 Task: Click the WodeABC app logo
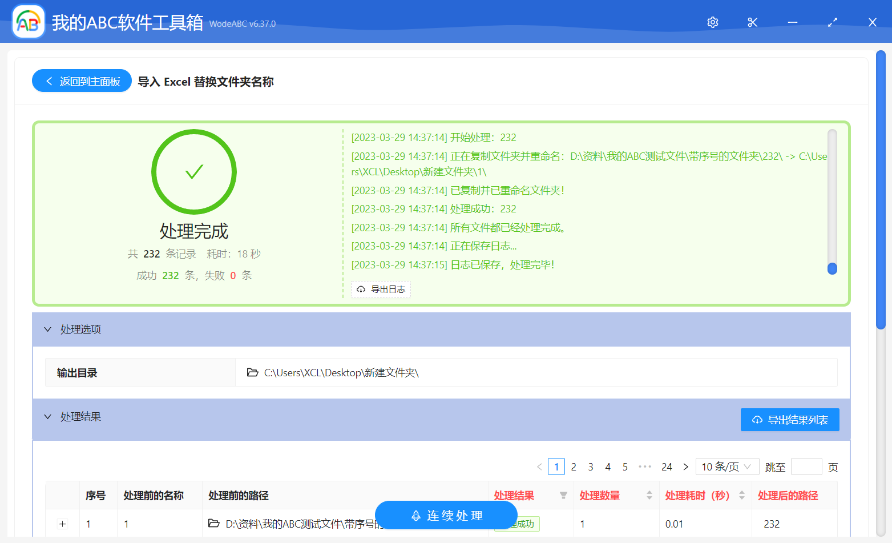click(x=29, y=22)
